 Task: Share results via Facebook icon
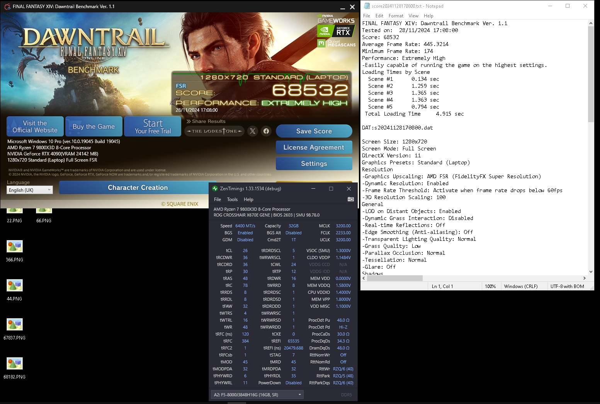[x=266, y=131]
